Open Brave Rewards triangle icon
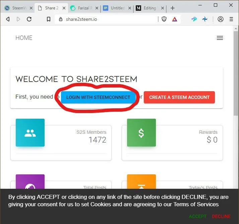The width and height of the screenshot is (239, 224). click(175, 19)
